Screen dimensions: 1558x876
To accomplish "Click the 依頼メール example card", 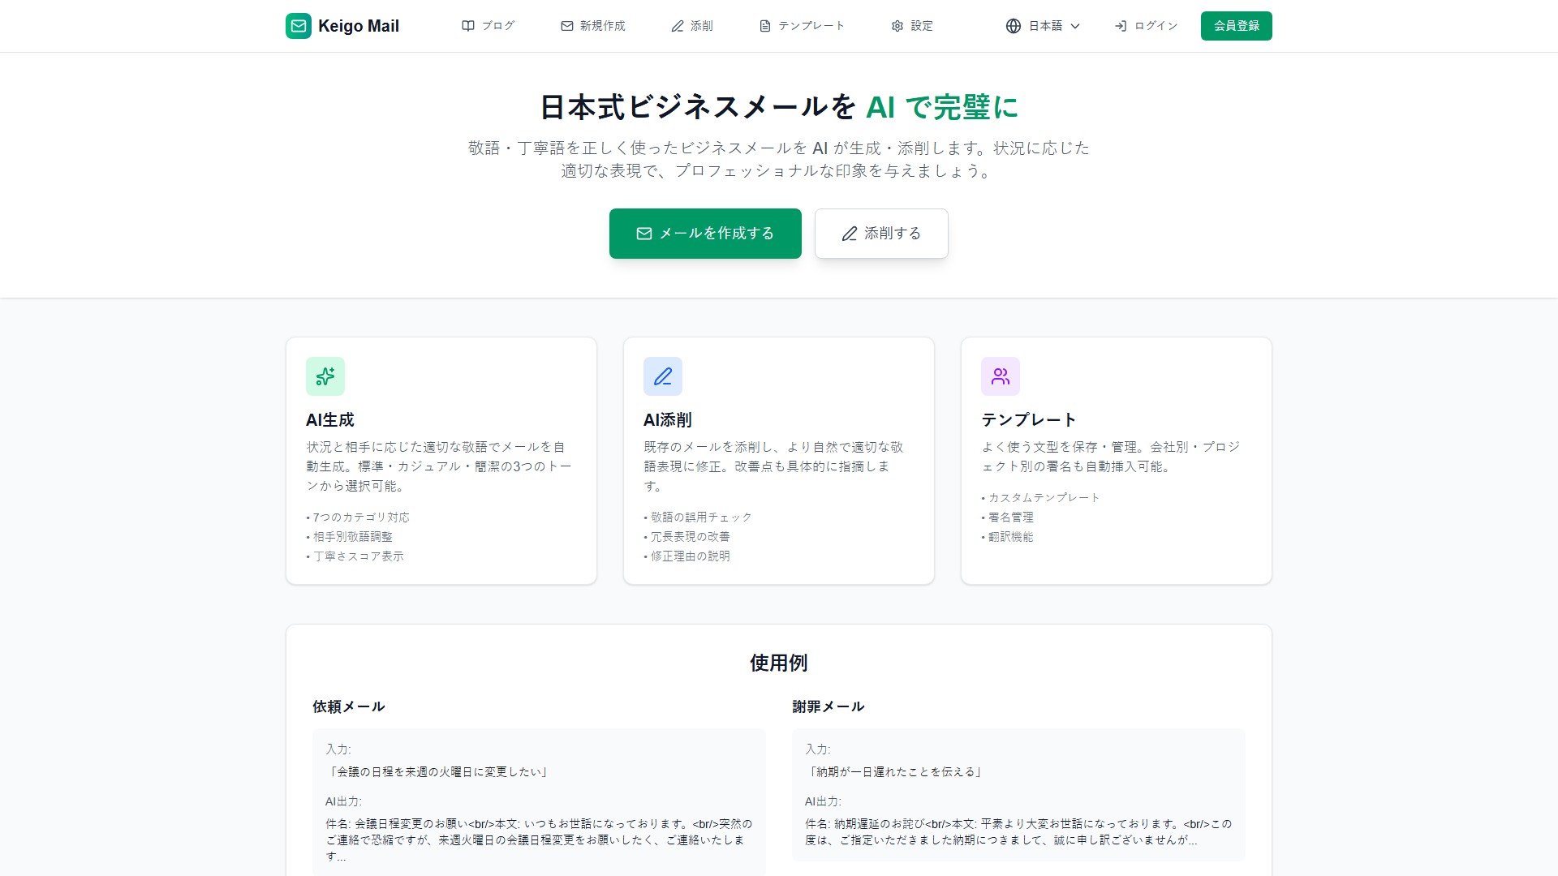I will pyautogui.click(x=538, y=795).
